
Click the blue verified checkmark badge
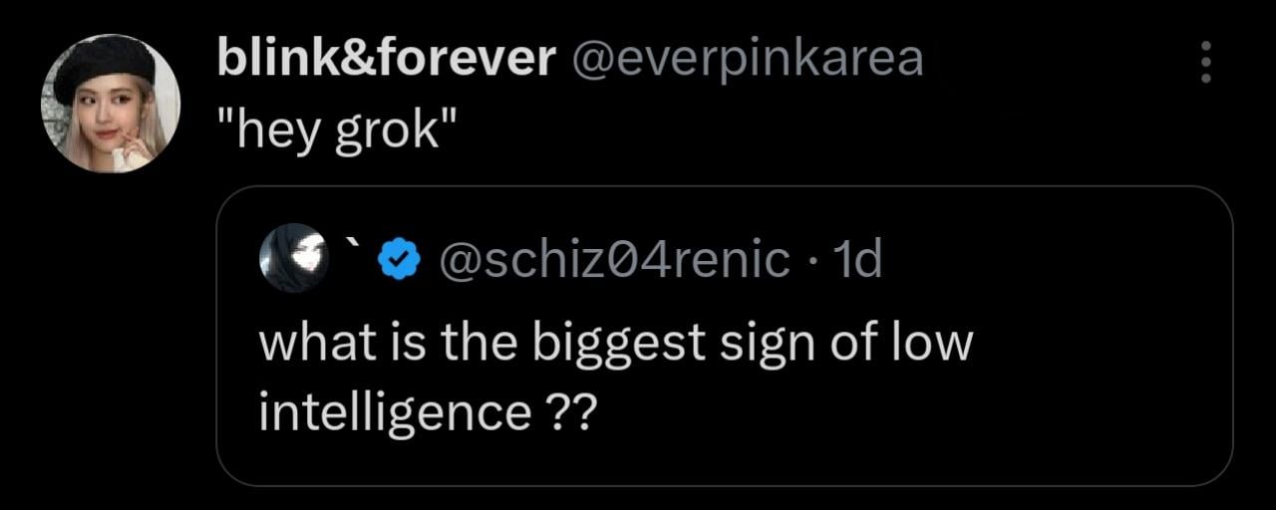tap(400, 260)
